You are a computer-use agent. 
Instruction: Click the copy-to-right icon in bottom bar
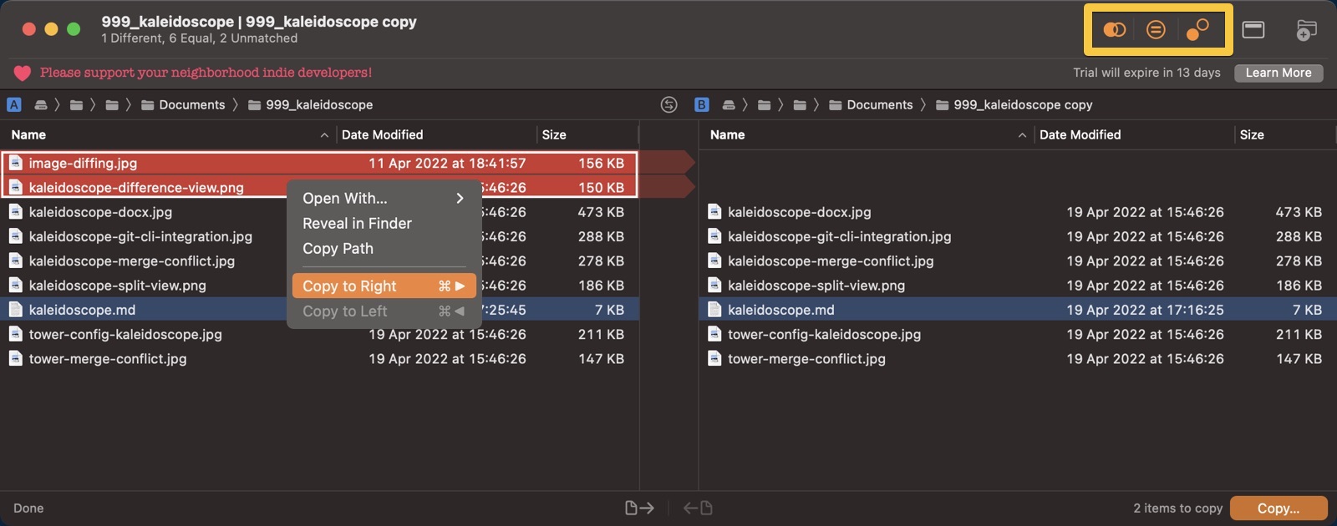[639, 508]
